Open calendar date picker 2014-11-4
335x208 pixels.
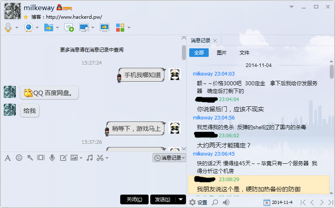pyautogui.click(x=278, y=202)
